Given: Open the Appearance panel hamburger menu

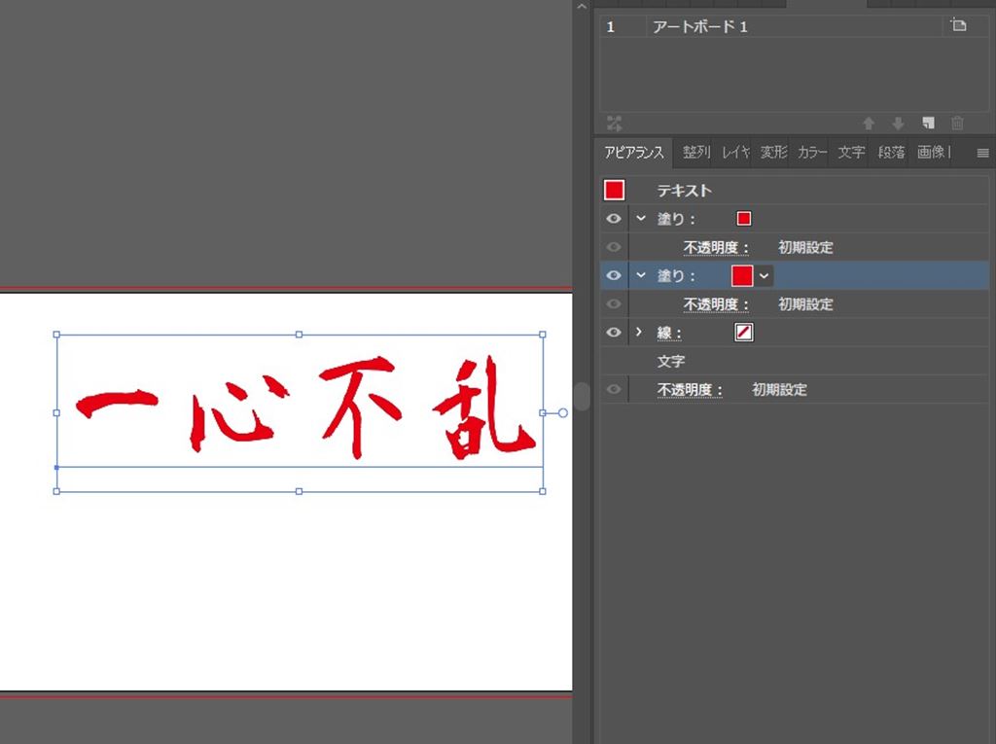Looking at the screenshot, I should tap(982, 153).
